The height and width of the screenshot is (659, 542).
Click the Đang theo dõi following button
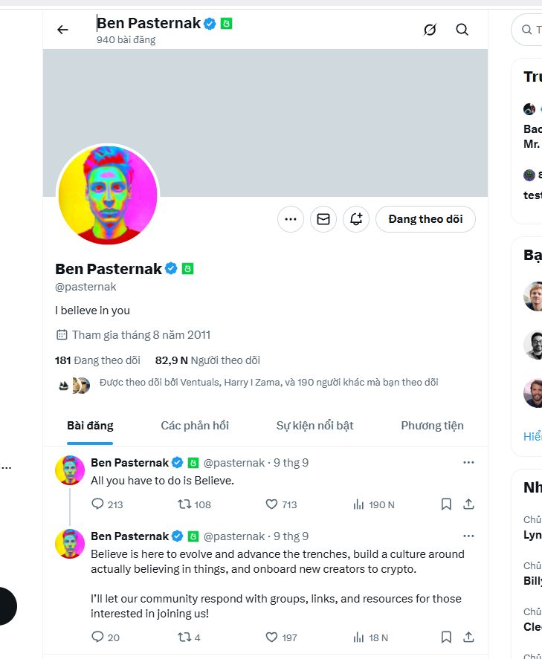click(x=425, y=219)
